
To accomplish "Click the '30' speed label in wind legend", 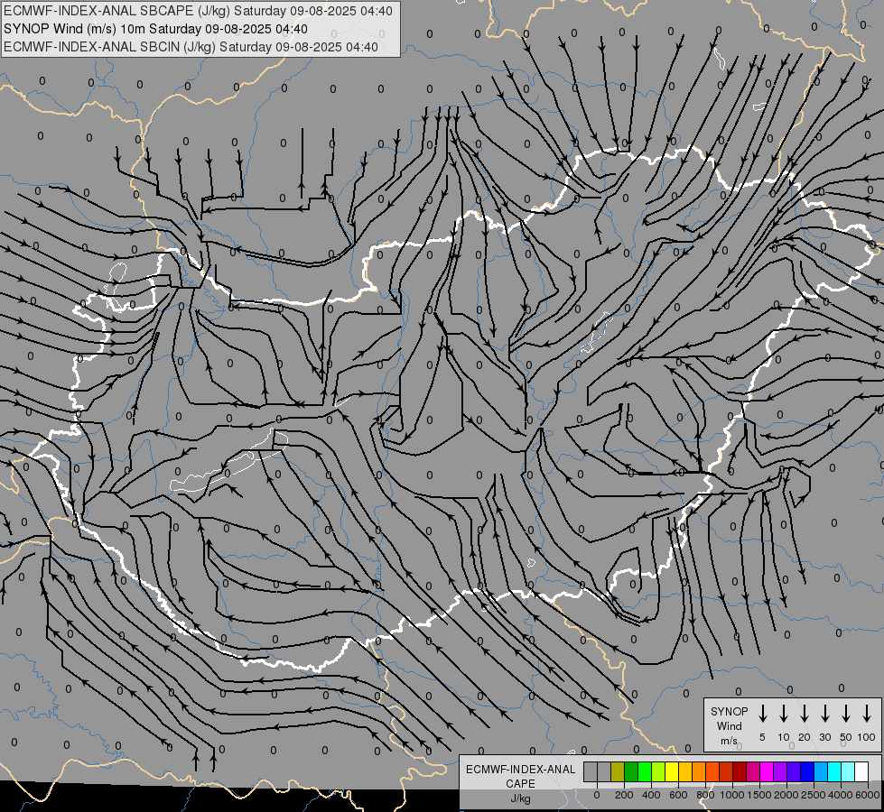I will 824,737.
